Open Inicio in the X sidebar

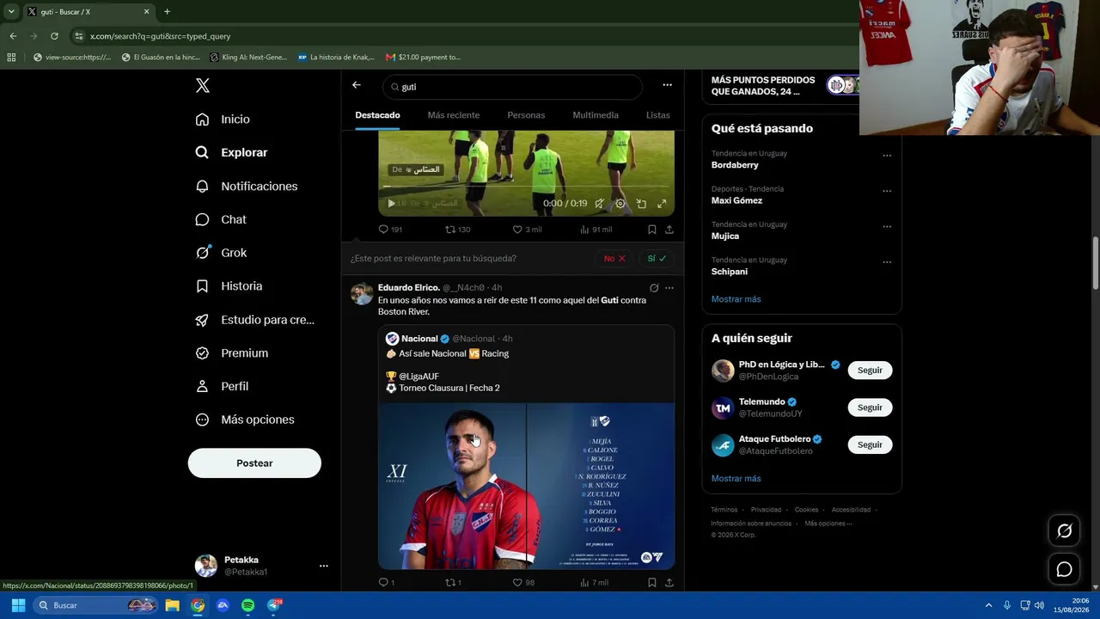[223, 120]
